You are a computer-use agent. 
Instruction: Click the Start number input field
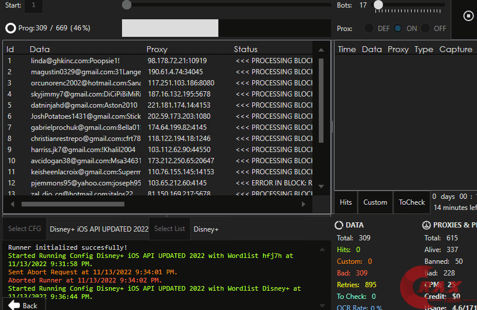coord(33,5)
